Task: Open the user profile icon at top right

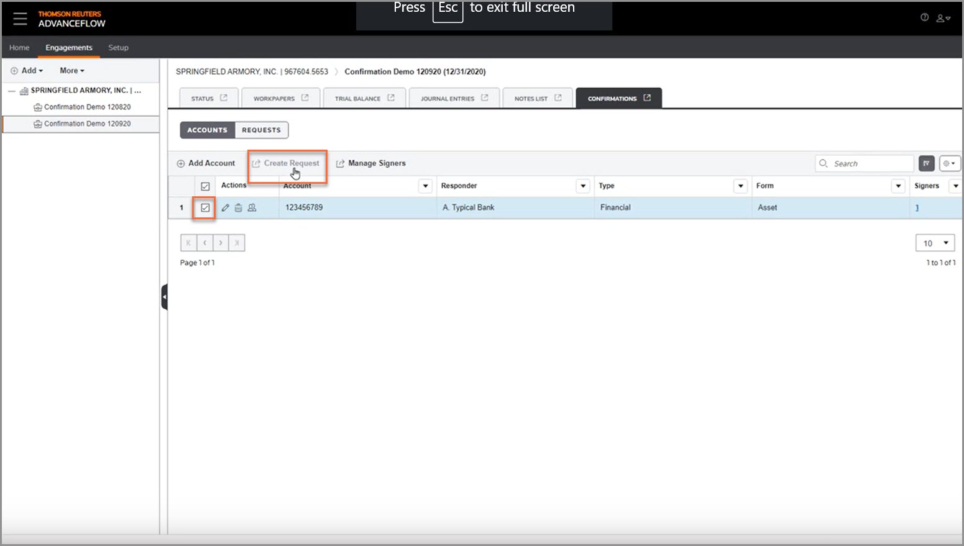Action: (x=942, y=19)
